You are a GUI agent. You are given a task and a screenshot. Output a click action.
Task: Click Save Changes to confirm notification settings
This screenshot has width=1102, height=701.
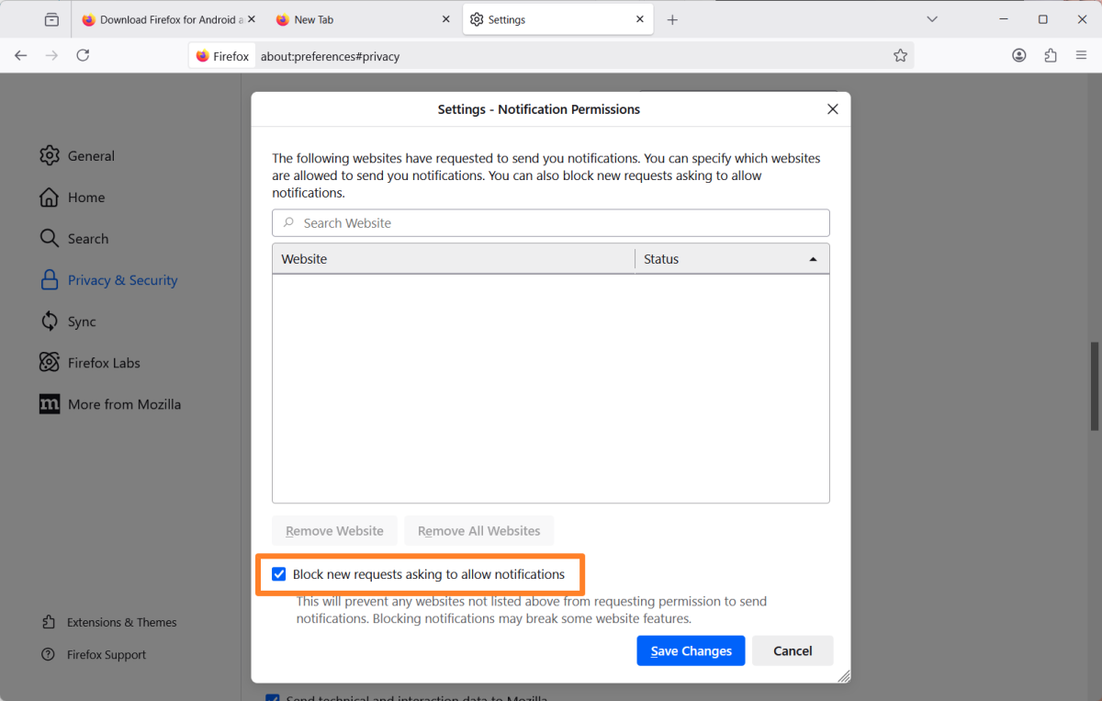point(691,650)
